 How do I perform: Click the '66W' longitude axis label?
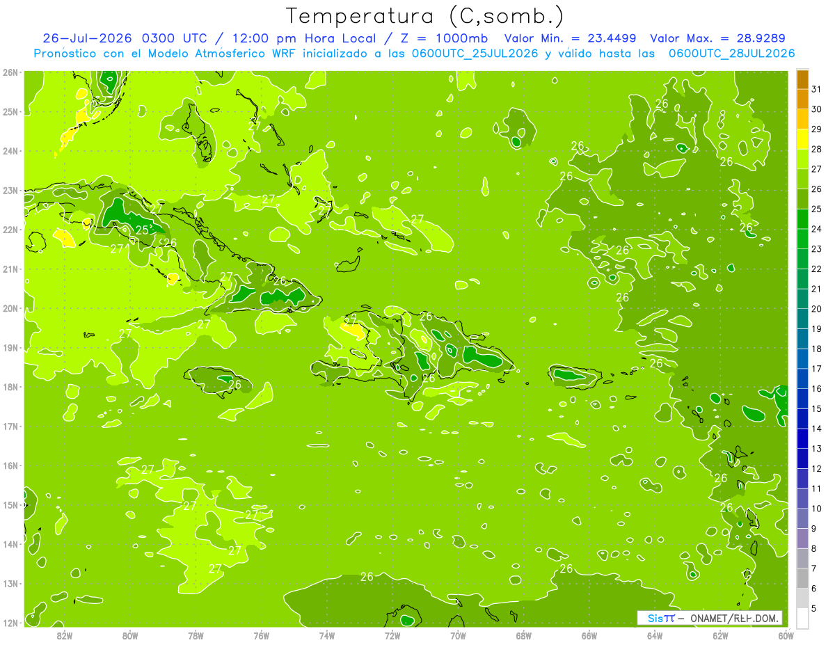coord(589,635)
